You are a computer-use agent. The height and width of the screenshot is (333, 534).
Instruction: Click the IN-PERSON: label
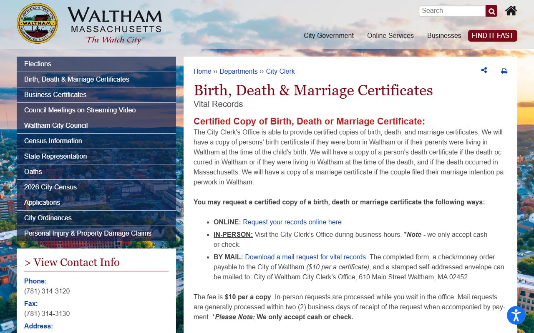coord(233,235)
